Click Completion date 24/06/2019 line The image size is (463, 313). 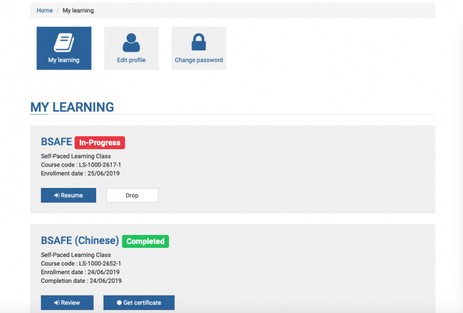pyautogui.click(x=81, y=281)
